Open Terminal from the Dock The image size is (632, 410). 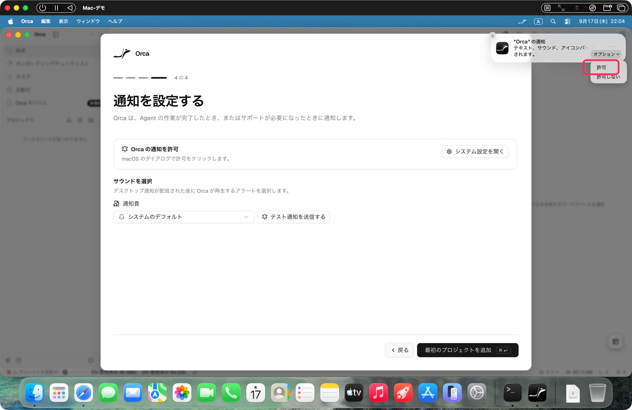[x=512, y=392]
